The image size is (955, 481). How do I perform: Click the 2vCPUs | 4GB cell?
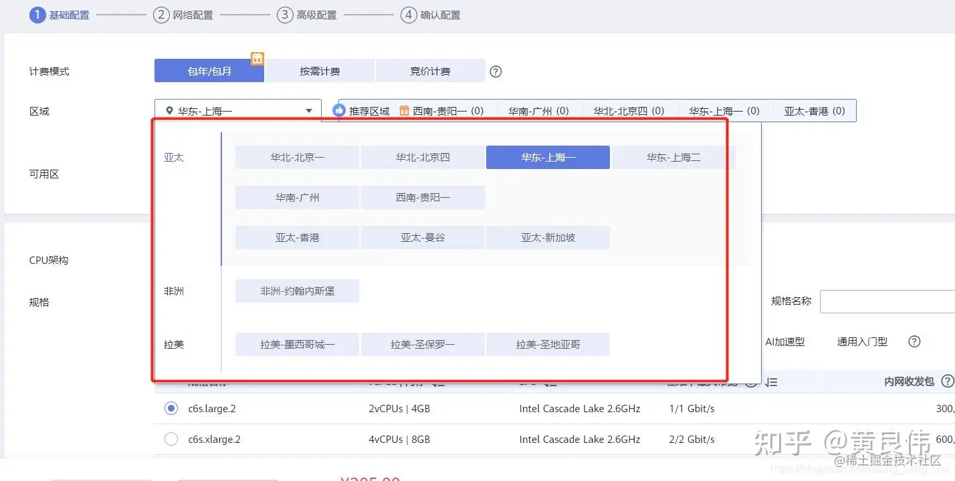click(x=399, y=408)
